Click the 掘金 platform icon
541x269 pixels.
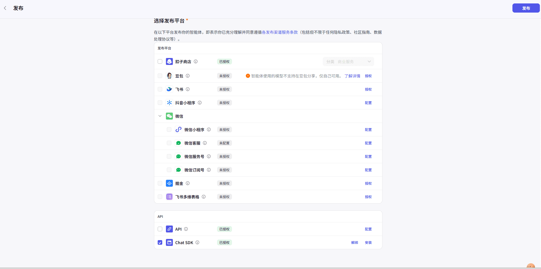click(169, 184)
